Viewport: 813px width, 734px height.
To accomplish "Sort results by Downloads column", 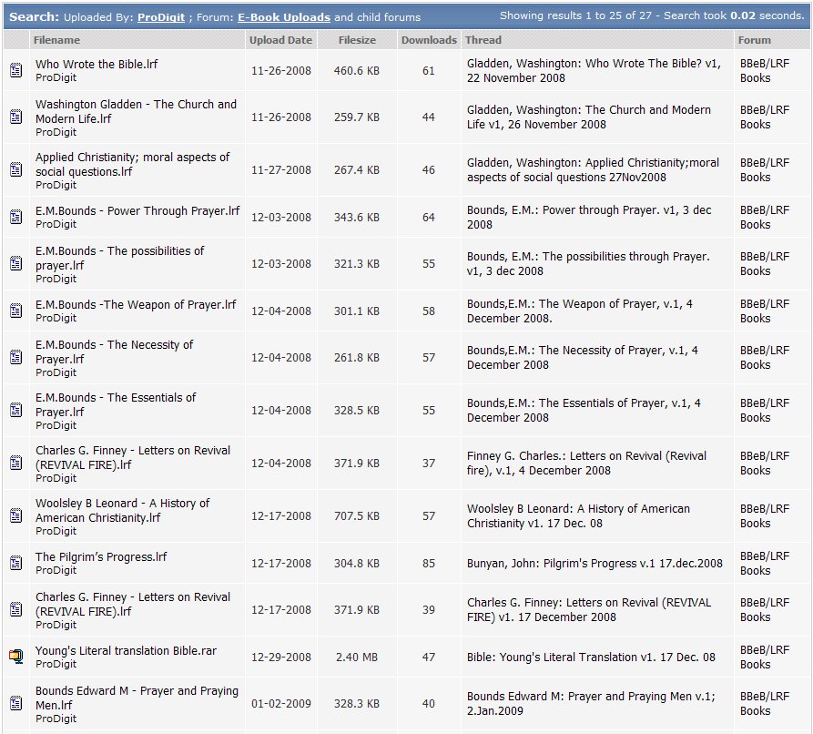I will [x=429, y=40].
